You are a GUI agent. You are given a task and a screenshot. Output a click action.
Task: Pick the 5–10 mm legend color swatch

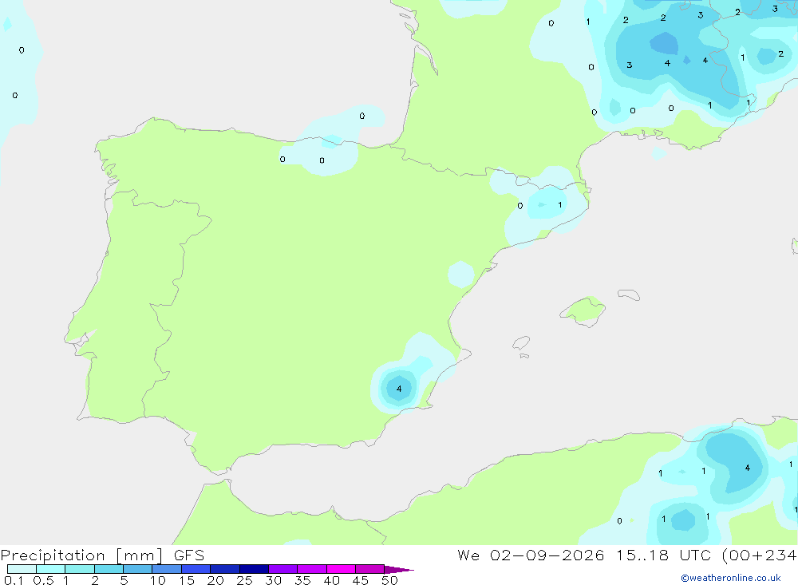pos(137,569)
